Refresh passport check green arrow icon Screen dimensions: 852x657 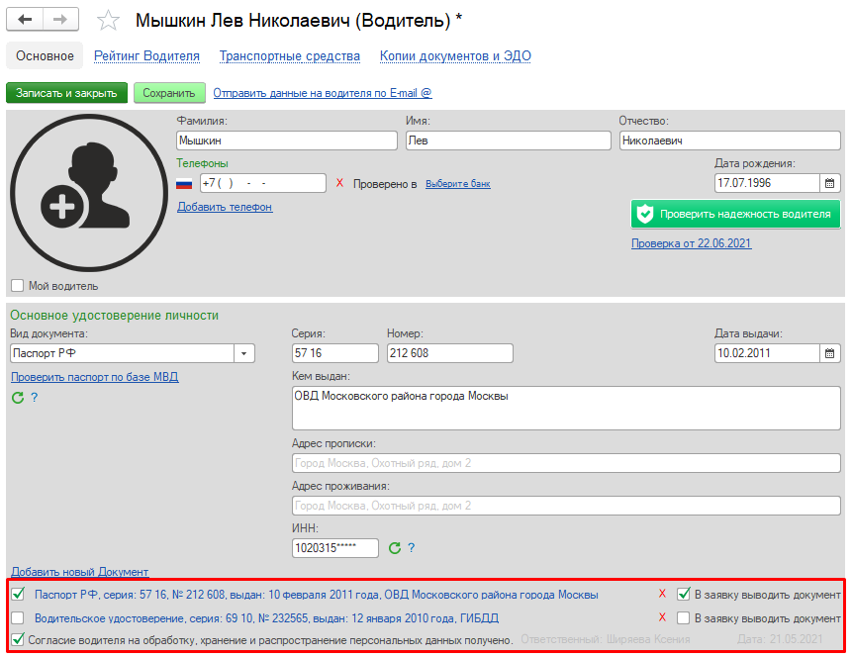coord(18,398)
